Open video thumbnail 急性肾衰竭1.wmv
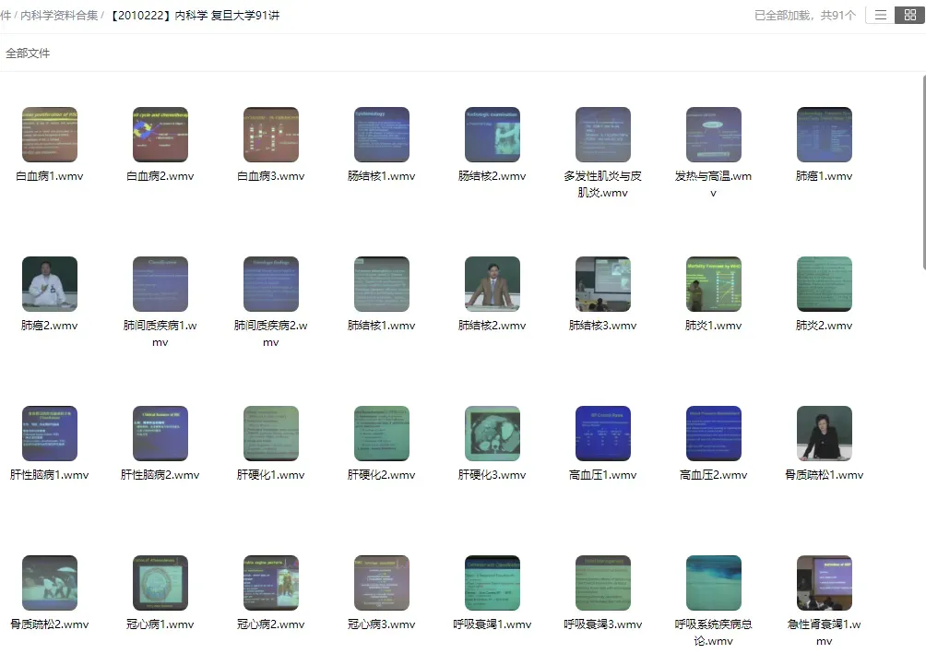Image resolution: width=926 pixels, height=654 pixels. coord(825,583)
